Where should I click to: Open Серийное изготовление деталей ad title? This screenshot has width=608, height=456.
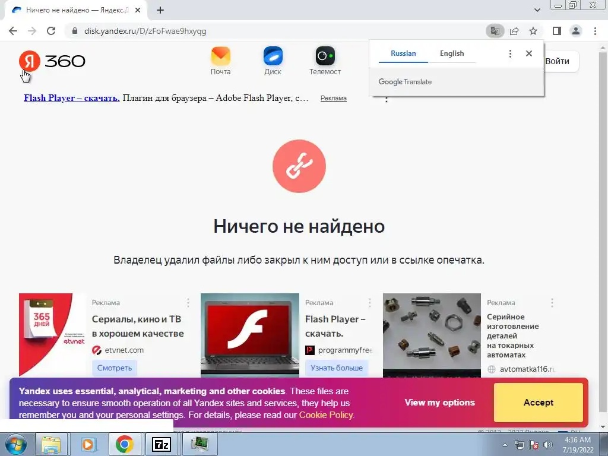click(x=512, y=336)
